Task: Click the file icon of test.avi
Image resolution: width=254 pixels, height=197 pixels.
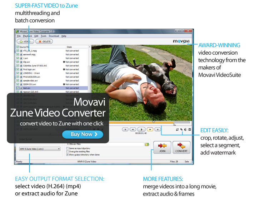Action: pos(21,88)
